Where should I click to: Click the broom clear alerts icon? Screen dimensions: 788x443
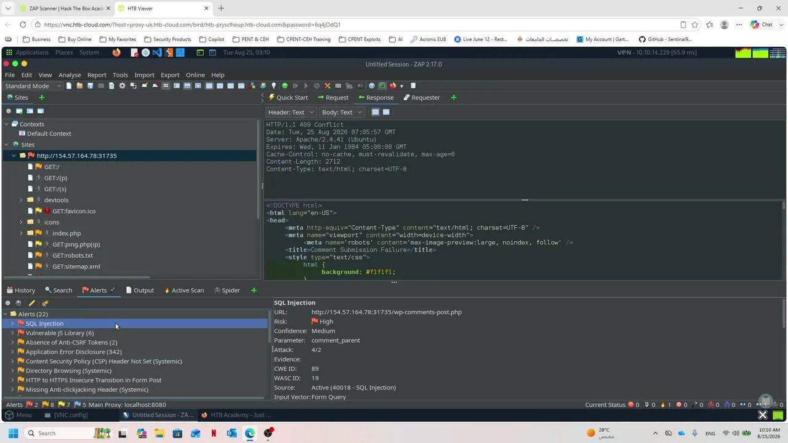pyautogui.click(x=45, y=303)
